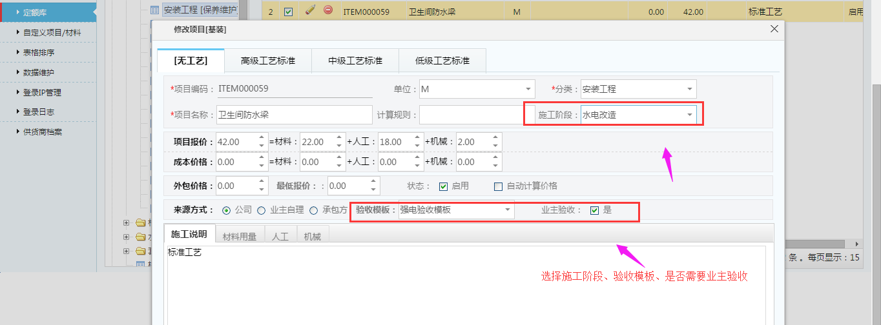Viewport: 881px width, 325px height.
Task: Switch to the 材料用量 tab
Action: [x=240, y=237]
